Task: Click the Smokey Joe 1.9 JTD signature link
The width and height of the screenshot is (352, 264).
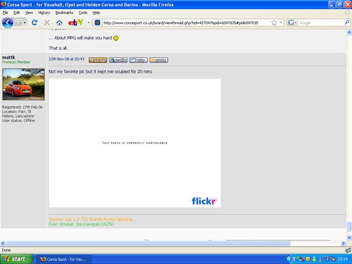Action: pos(90,219)
